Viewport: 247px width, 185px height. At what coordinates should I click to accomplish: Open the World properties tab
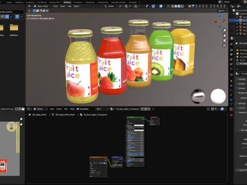(x=231, y=69)
